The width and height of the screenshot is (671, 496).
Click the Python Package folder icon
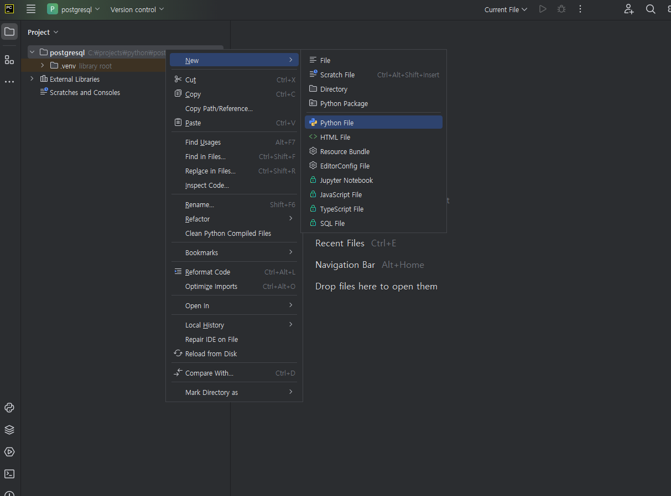(313, 103)
